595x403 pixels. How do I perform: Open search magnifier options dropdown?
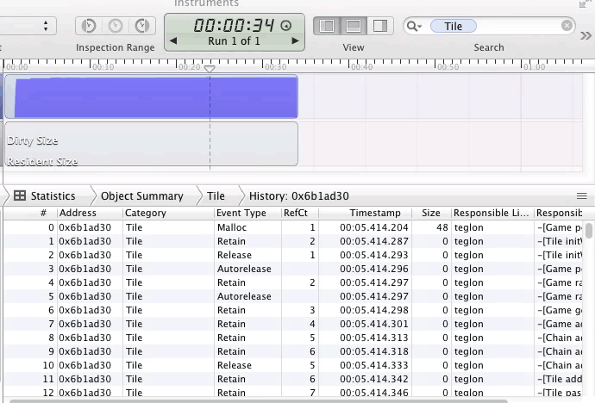(x=414, y=26)
